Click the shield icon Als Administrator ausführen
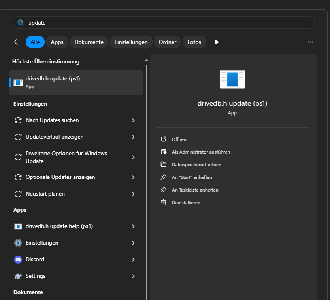 tap(164, 152)
